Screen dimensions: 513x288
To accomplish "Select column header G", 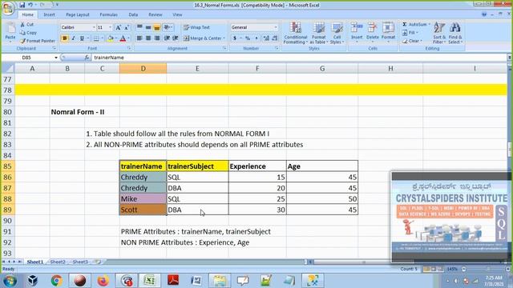I will (322, 69).
